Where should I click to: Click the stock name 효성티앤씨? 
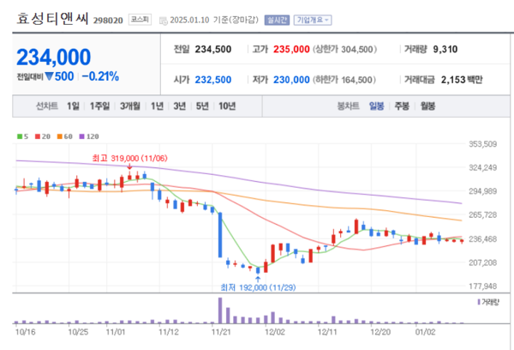[x=52, y=18]
